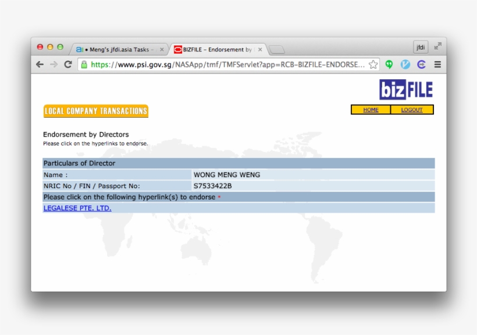This screenshot has width=477, height=335.
Task: Click the URL address bar
Action: click(227, 65)
